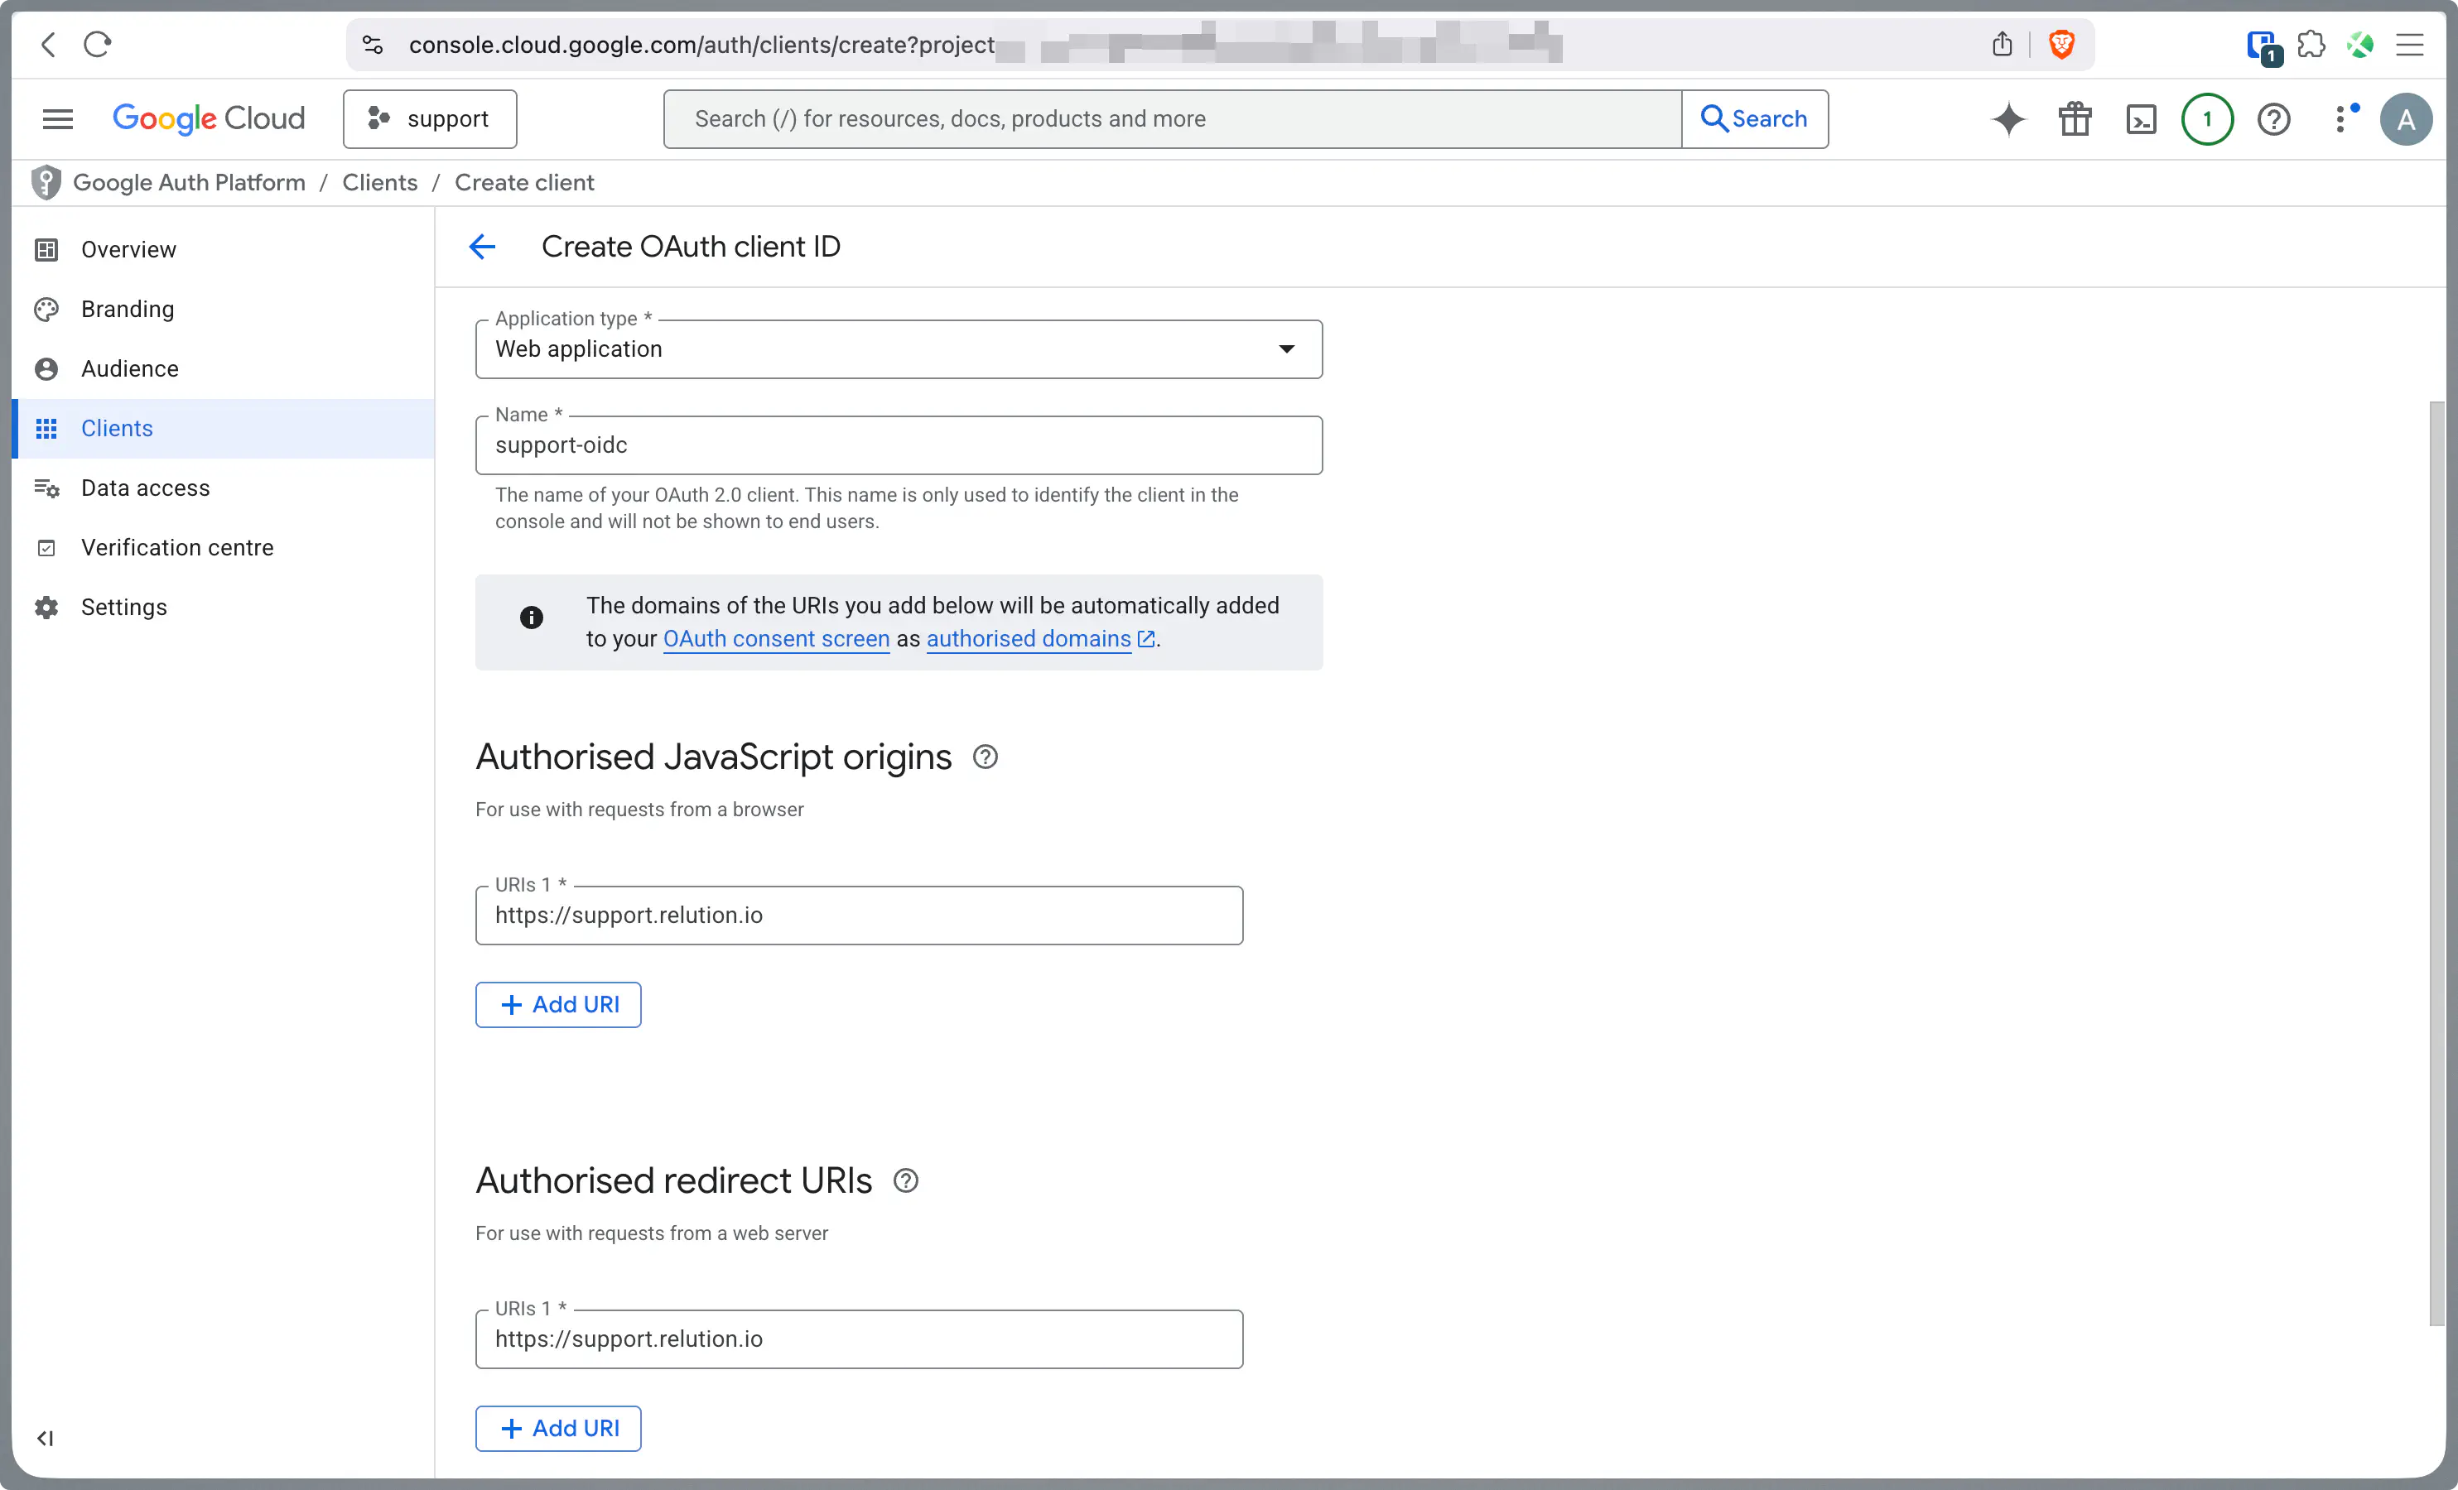
Task: Open Data access sidebar item
Action: [146, 488]
